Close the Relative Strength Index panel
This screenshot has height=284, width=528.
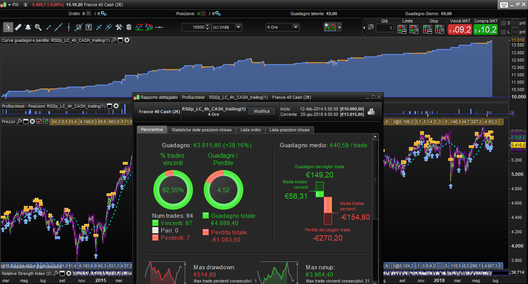[69, 274]
